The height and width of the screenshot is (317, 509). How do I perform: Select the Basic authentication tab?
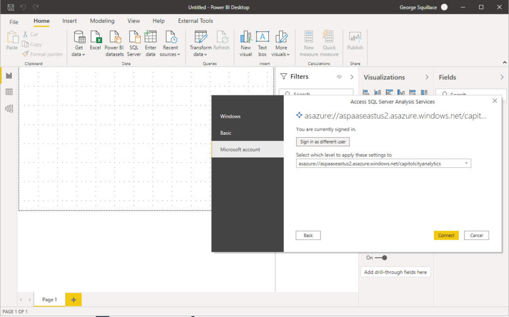tap(226, 133)
